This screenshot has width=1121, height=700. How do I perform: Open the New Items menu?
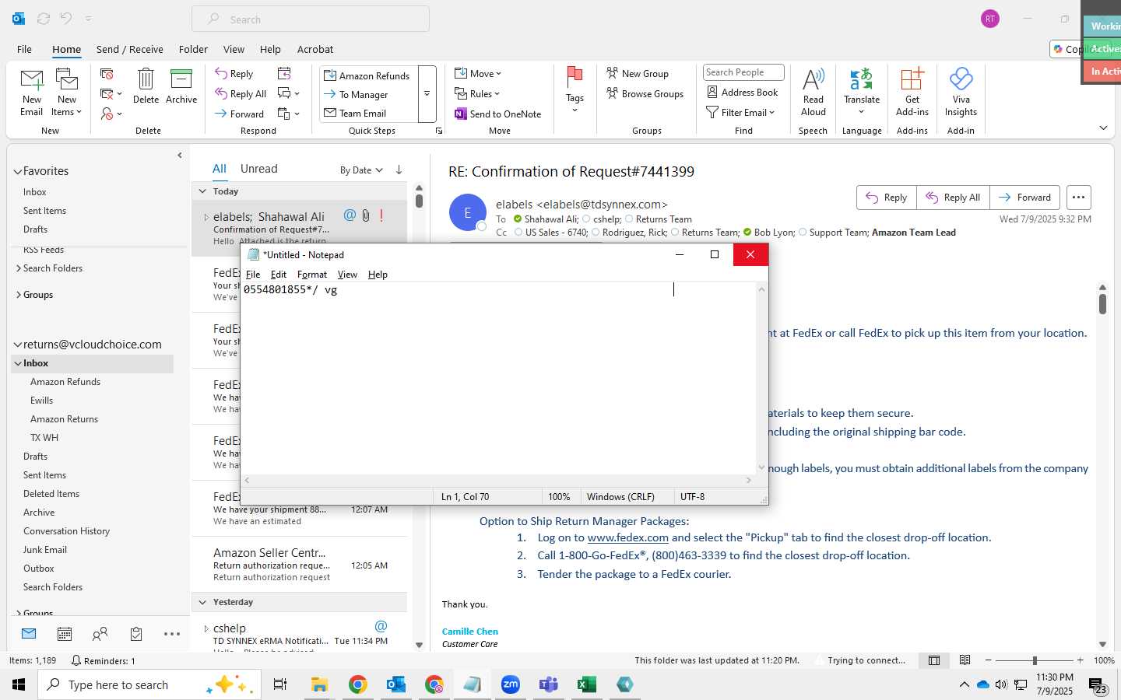tap(67, 92)
